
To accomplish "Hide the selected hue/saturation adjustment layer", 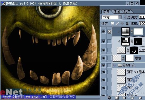I will pyautogui.click(x=103, y=32).
